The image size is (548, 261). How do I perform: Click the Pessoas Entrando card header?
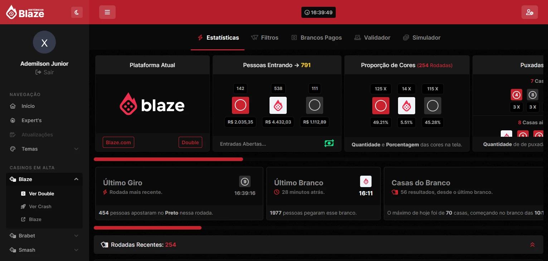coord(277,65)
